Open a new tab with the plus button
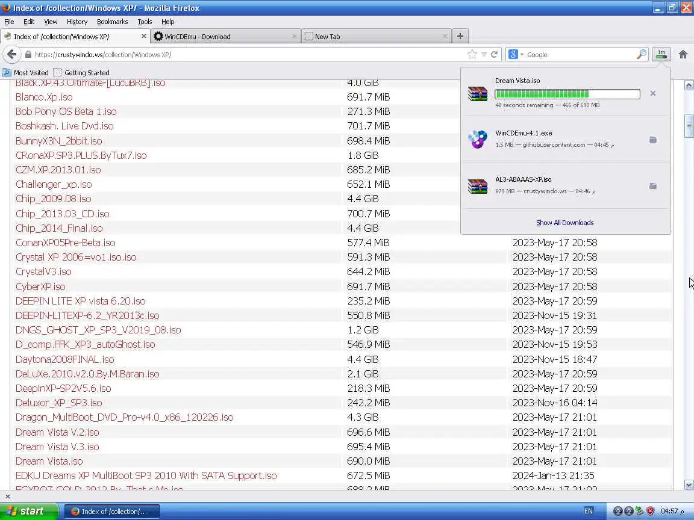 [460, 36]
